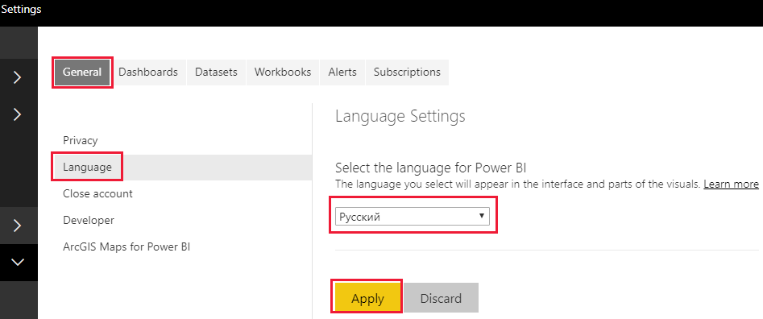
Task: Open the Alerts tab
Action: 342,72
